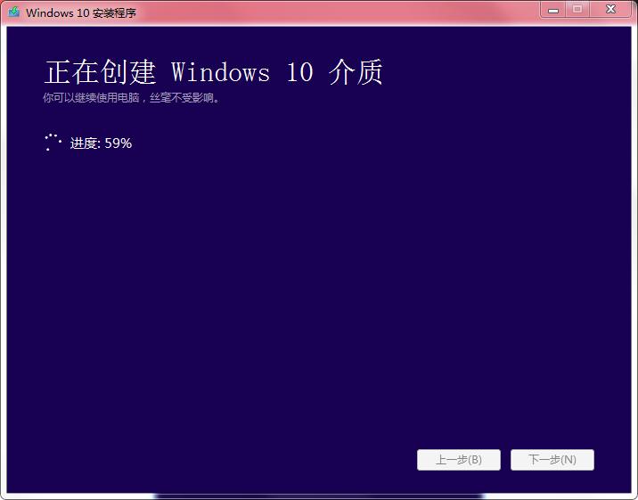The image size is (638, 500).
Task: Click the Windows 10 setup title bar icon
Action: (14, 12)
